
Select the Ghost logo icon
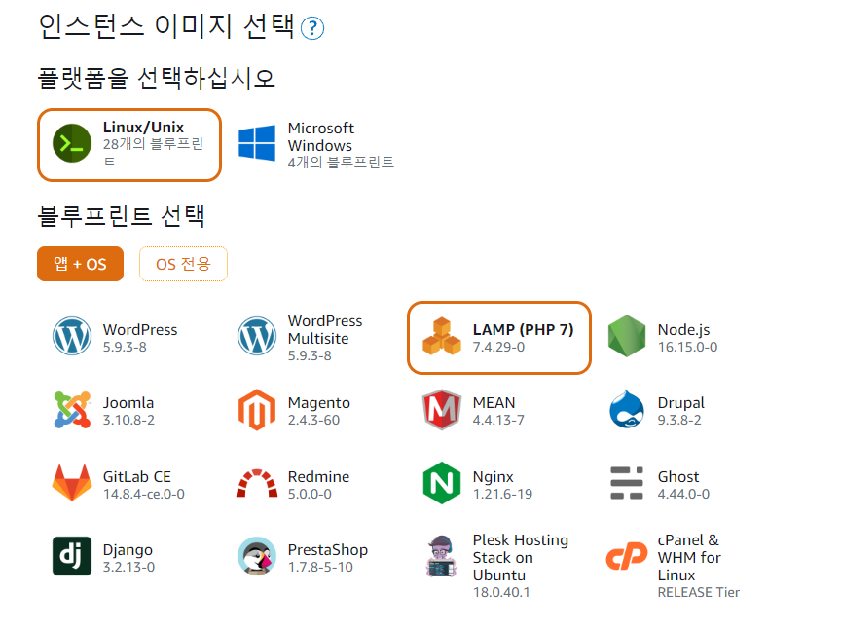coord(627,483)
